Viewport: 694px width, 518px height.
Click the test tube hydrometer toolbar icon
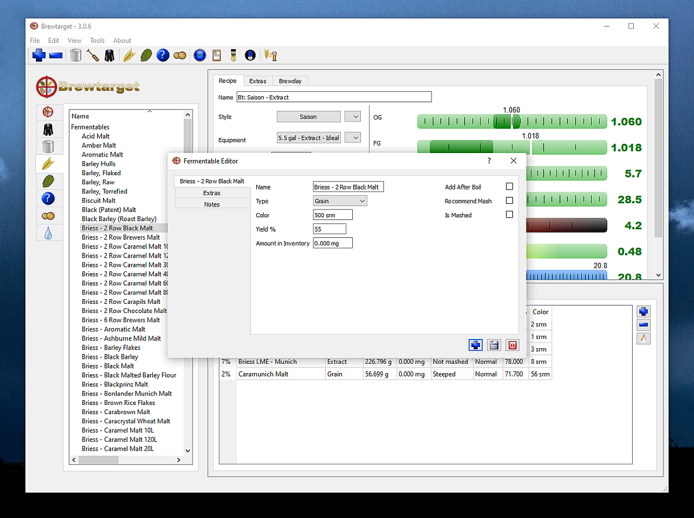pos(234,55)
